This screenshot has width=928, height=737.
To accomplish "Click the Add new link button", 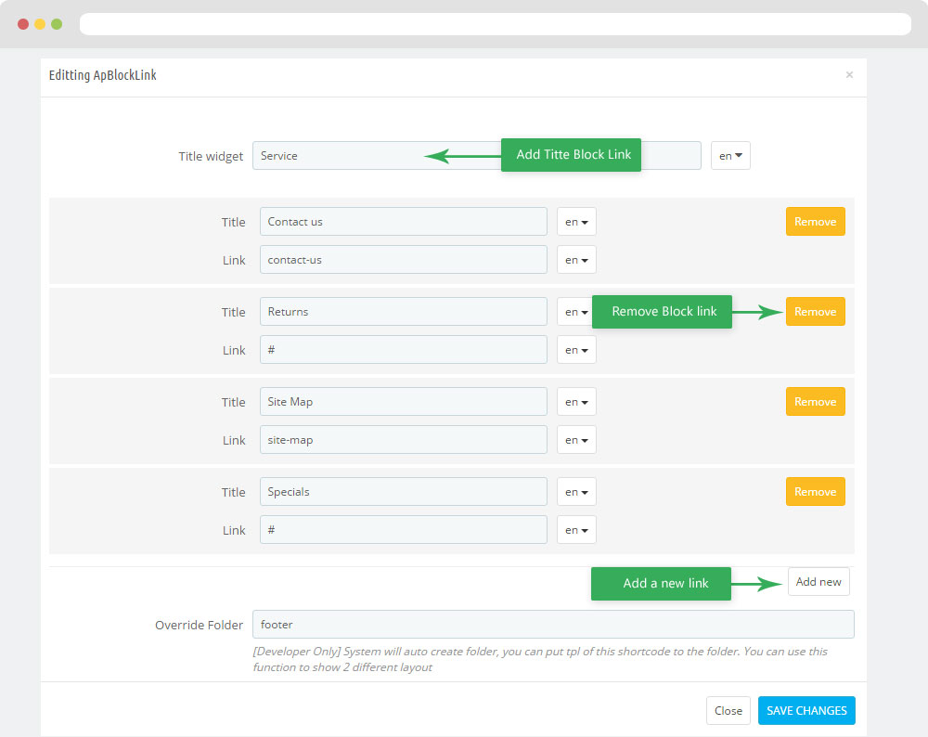I will pyautogui.click(x=818, y=582).
